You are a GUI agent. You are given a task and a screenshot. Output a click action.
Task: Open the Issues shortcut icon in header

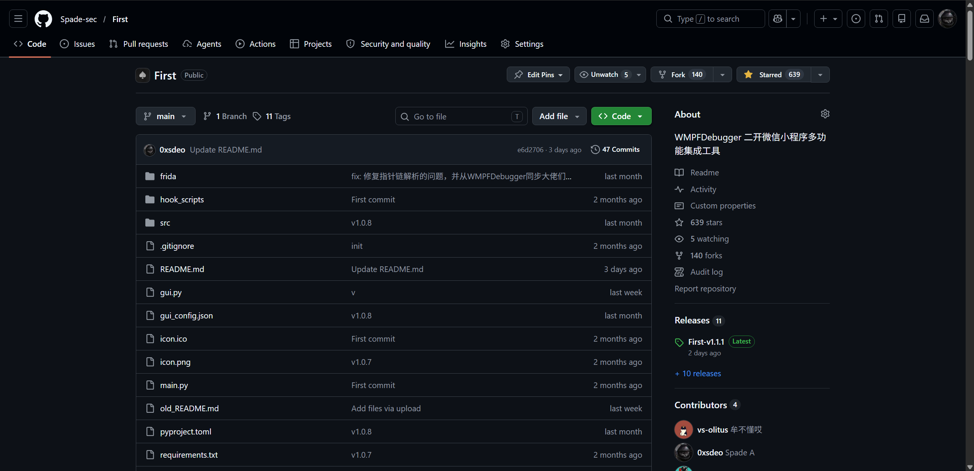click(856, 19)
